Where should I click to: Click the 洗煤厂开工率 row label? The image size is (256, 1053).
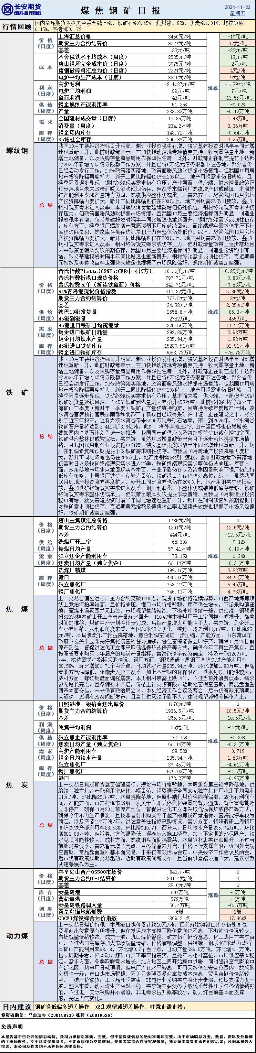point(75,542)
